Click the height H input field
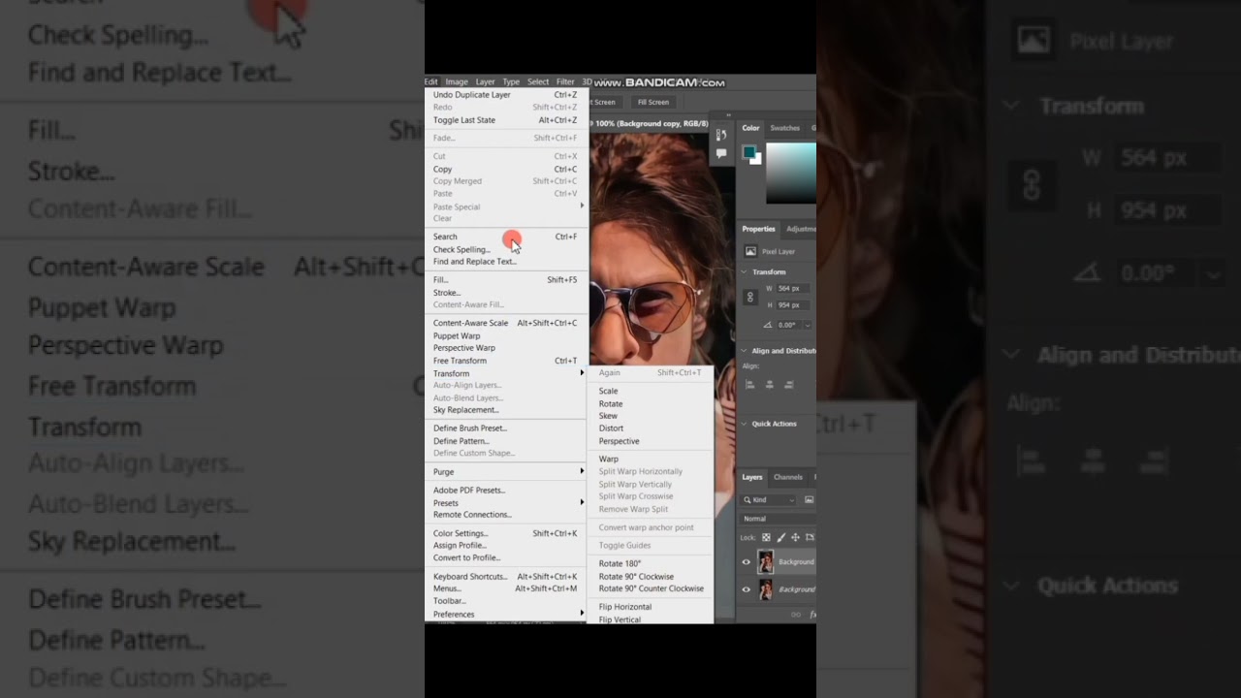This screenshot has height=698, width=1241. (794, 305)
